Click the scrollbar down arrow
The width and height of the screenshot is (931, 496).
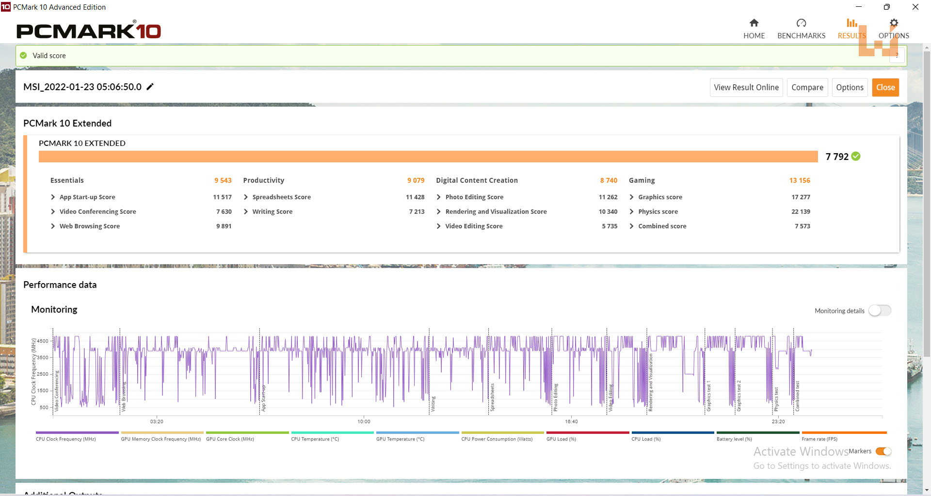pos(927,490)
